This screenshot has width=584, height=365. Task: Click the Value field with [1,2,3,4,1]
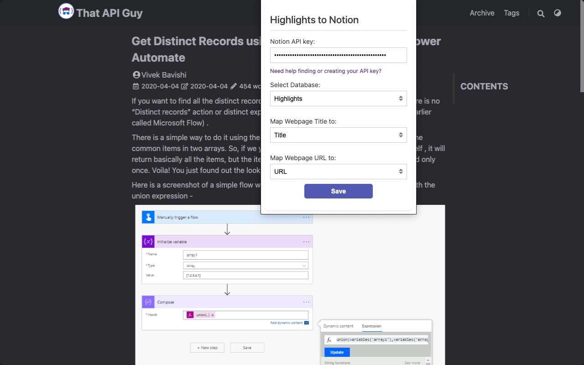pyautogui.click(x=245, y=276)
